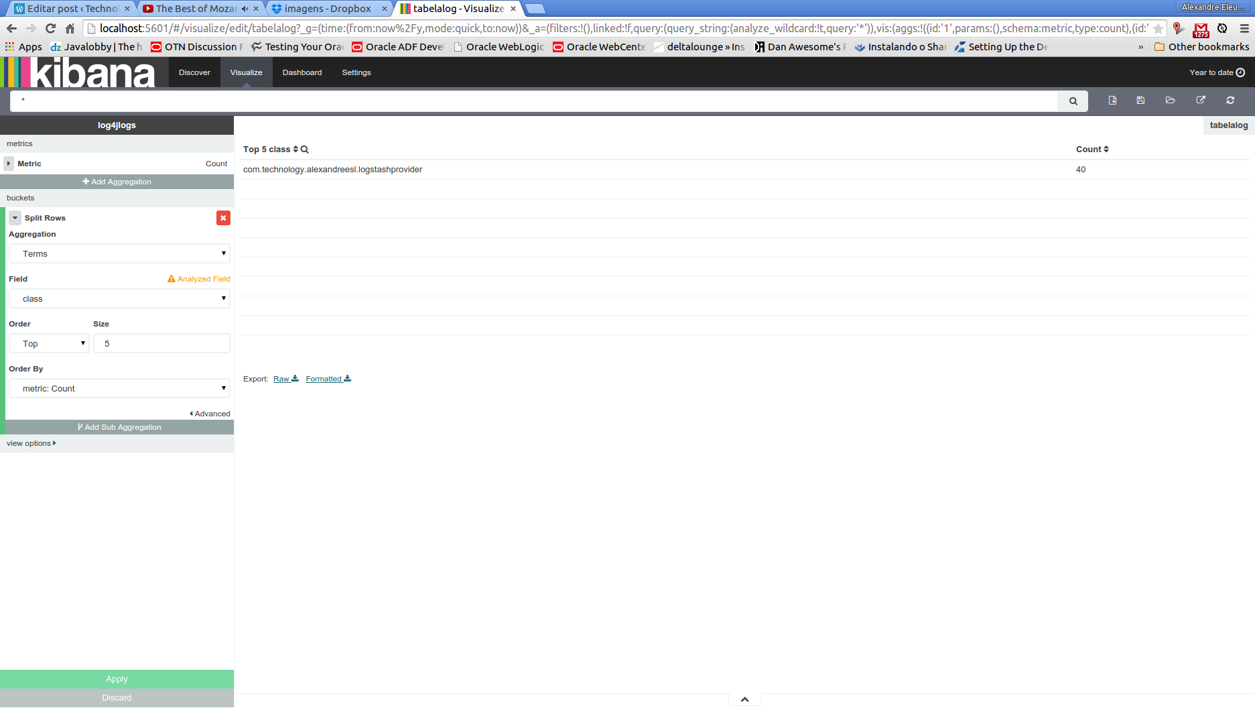Click the refresh icon in the toolbar
Screen dimensions: 1255x708
pos(1230,101)
